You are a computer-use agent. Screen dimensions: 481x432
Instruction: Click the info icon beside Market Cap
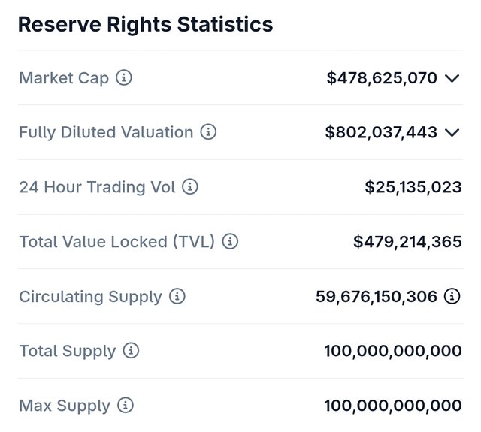point(124,77)
